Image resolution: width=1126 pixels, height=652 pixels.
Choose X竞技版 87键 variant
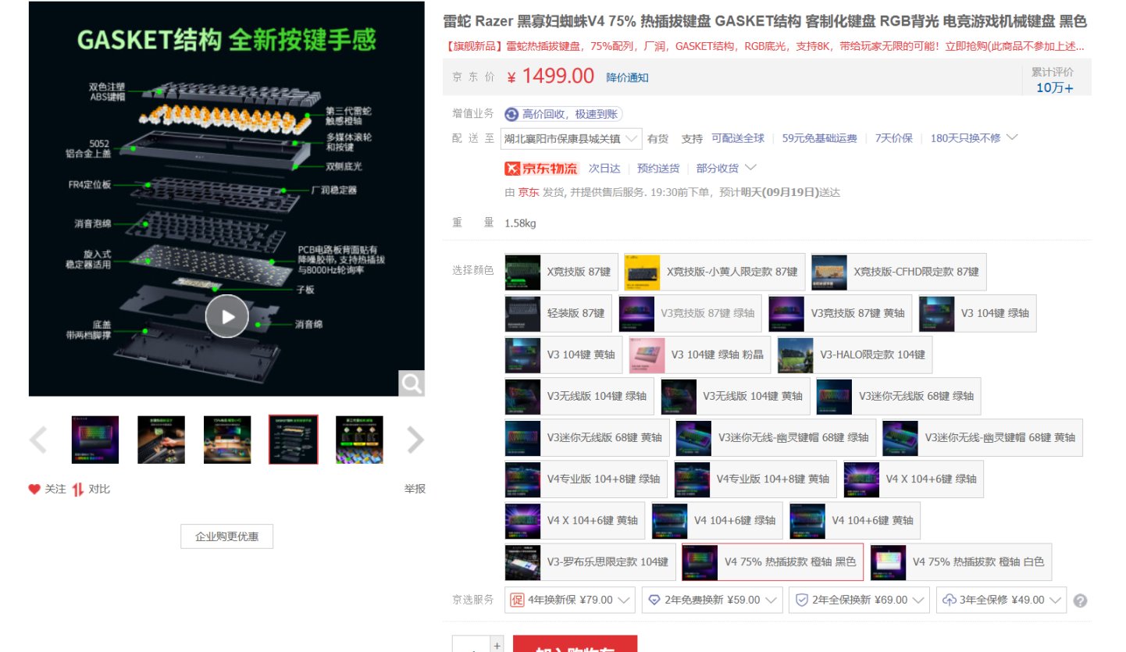(561, 272)
